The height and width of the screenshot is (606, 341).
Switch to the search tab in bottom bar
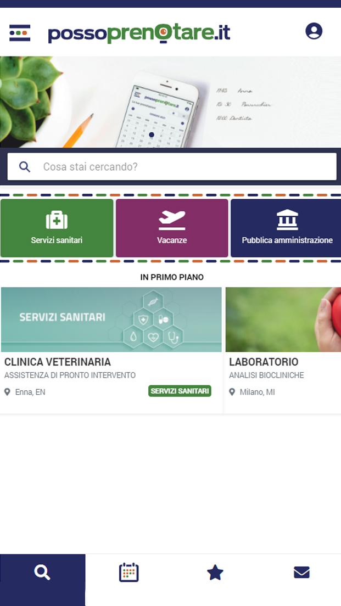tap(42, 580)
